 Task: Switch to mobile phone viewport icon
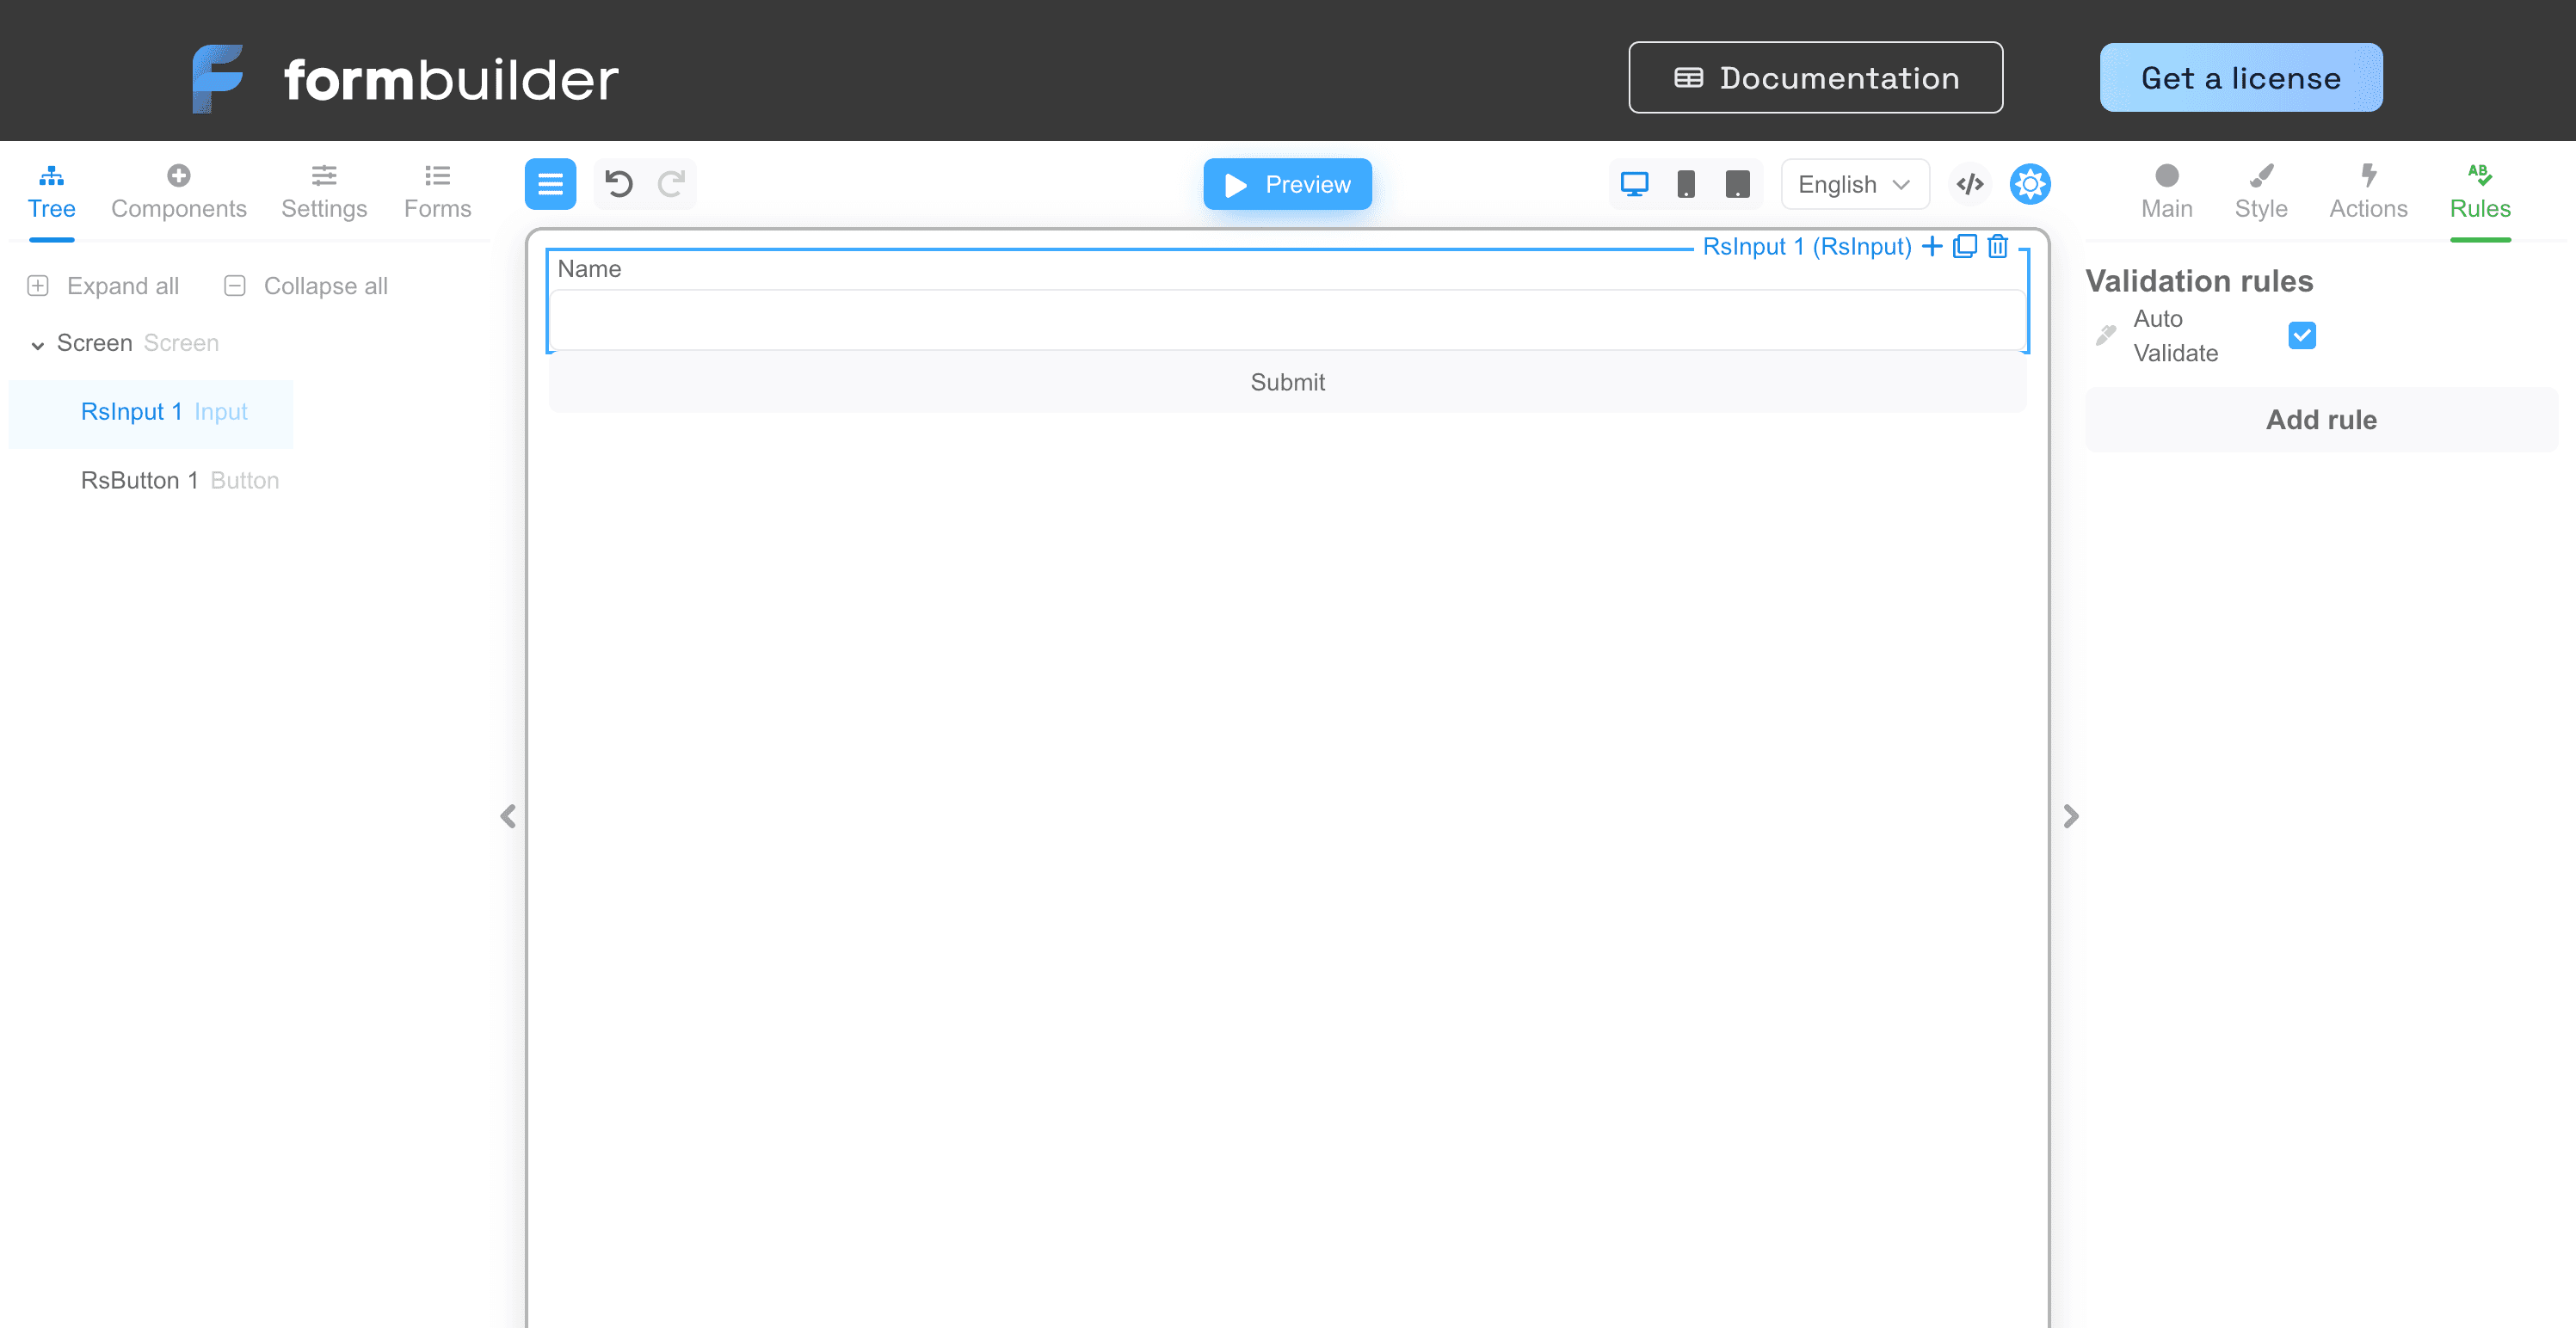click(1686, 184)
